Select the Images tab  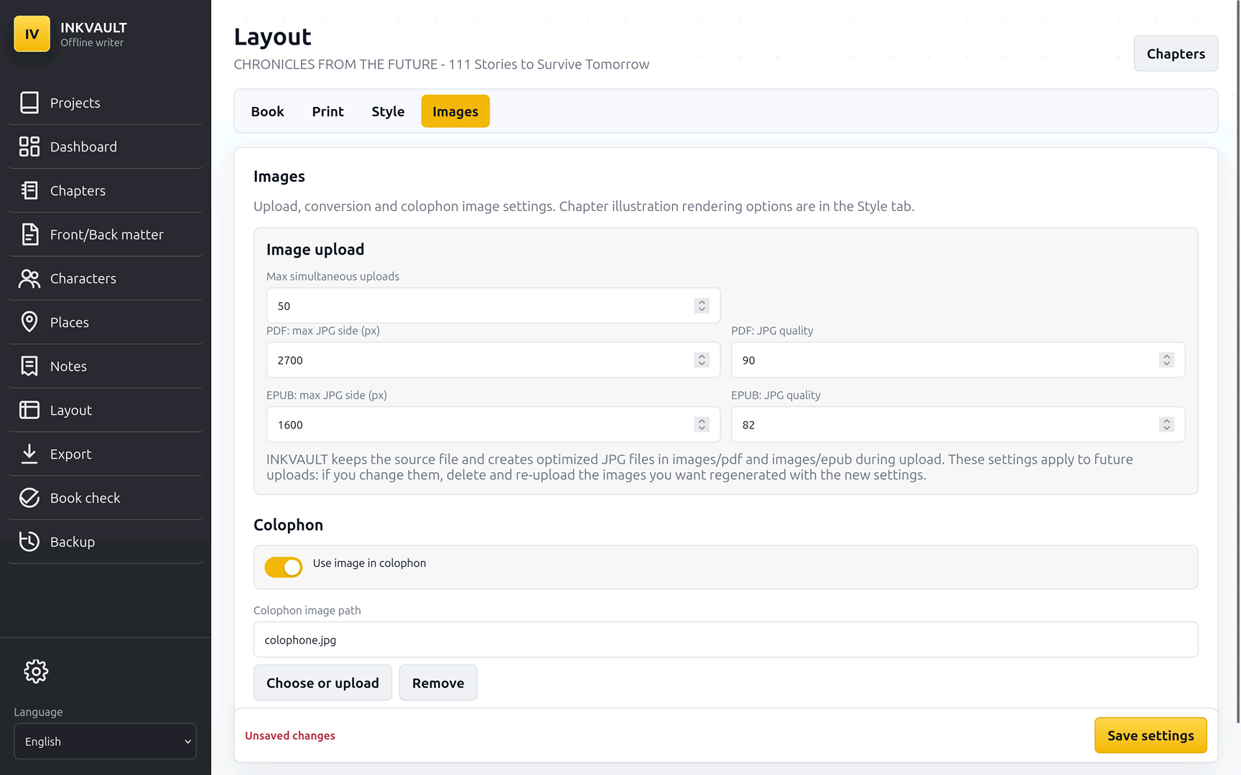point(455,111)
